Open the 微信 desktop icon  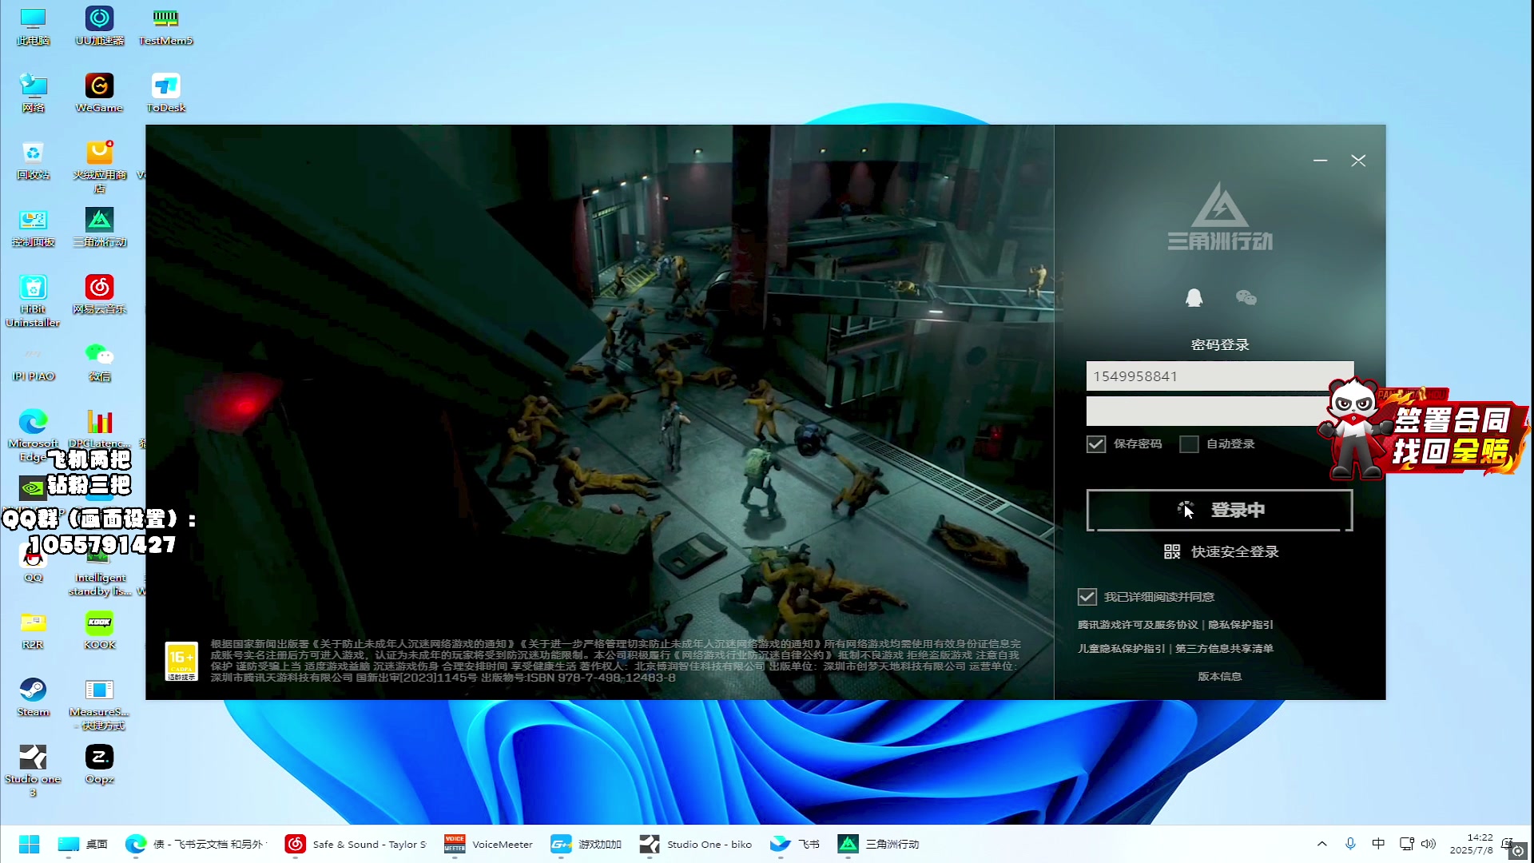(99, 361)
